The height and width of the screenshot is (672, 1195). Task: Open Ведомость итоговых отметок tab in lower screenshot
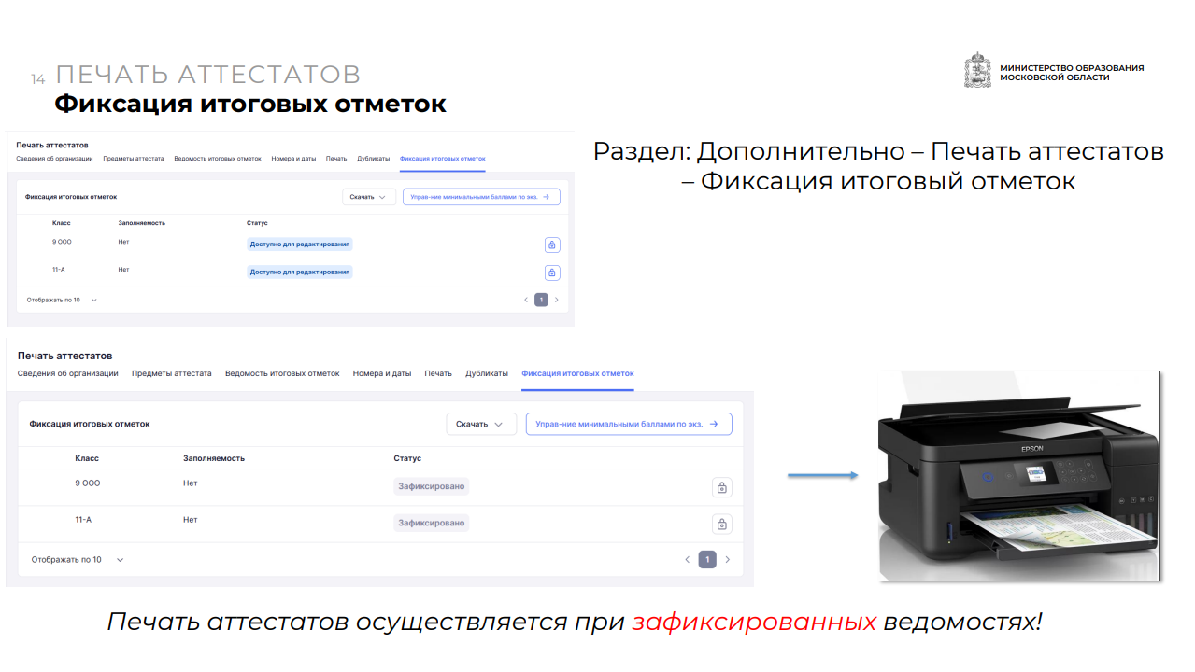tap(282, 373)
